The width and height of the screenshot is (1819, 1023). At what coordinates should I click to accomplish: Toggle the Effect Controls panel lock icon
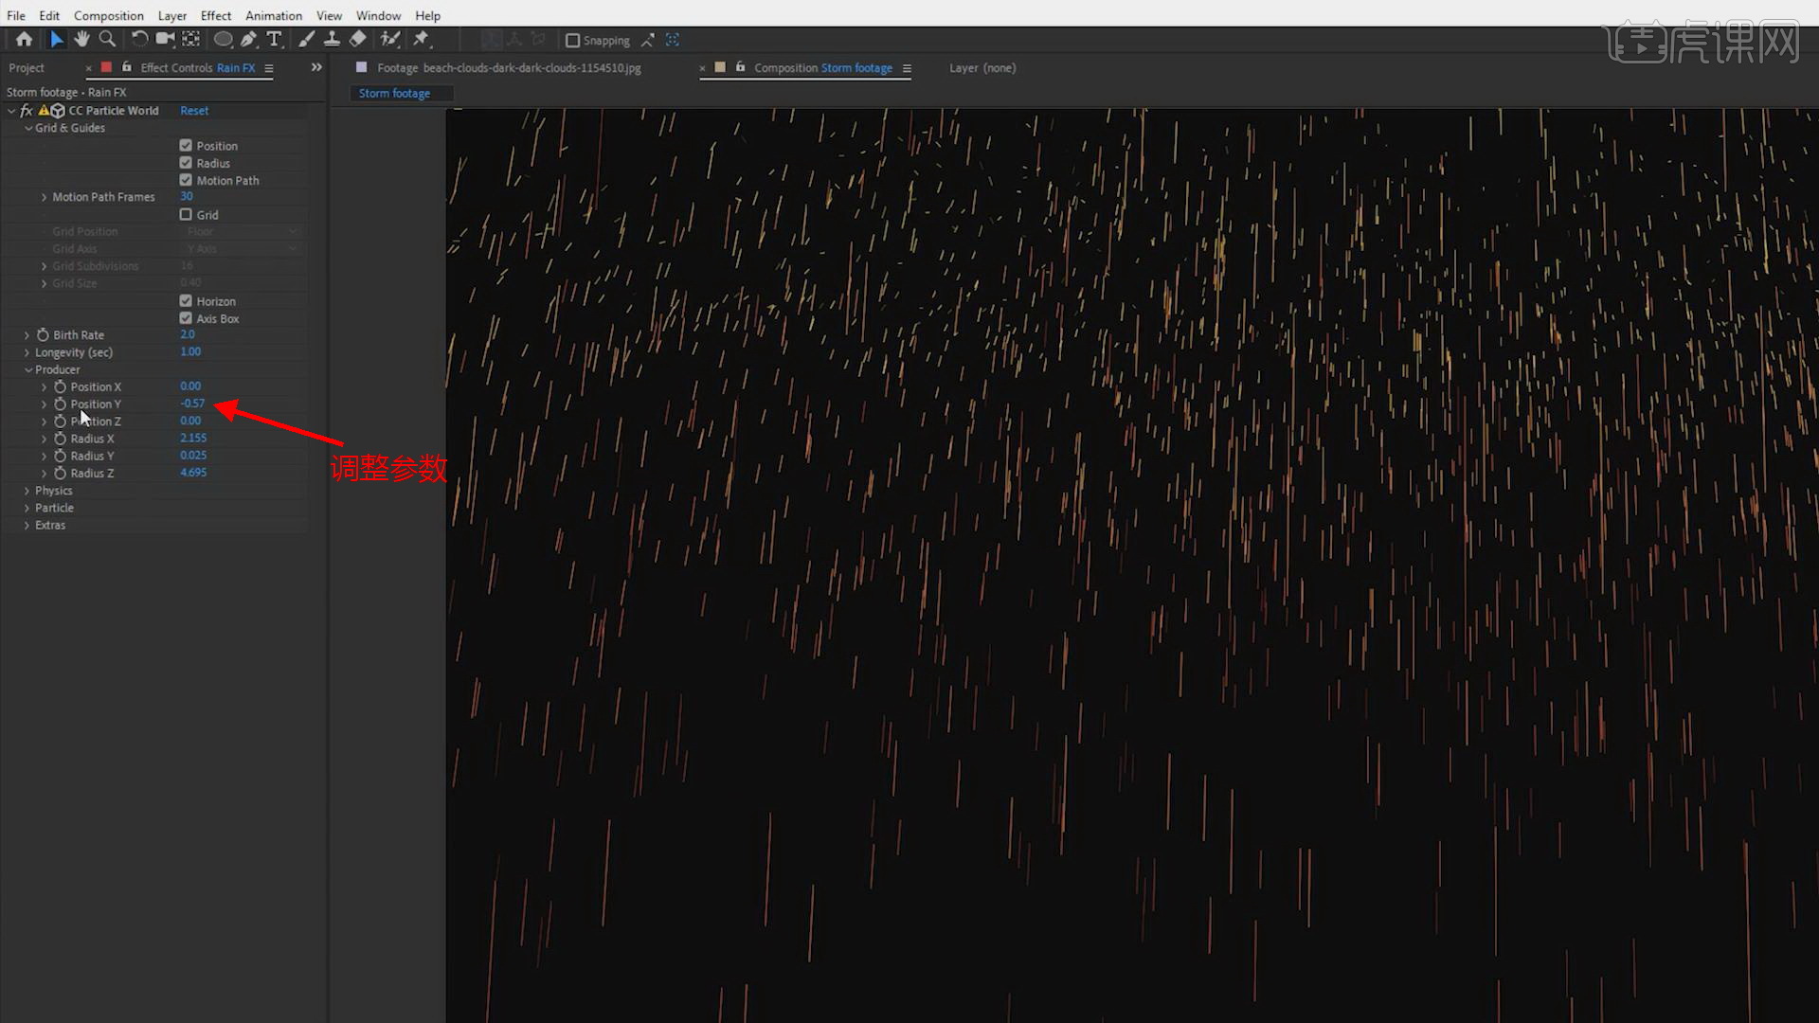tap(126, 67)
